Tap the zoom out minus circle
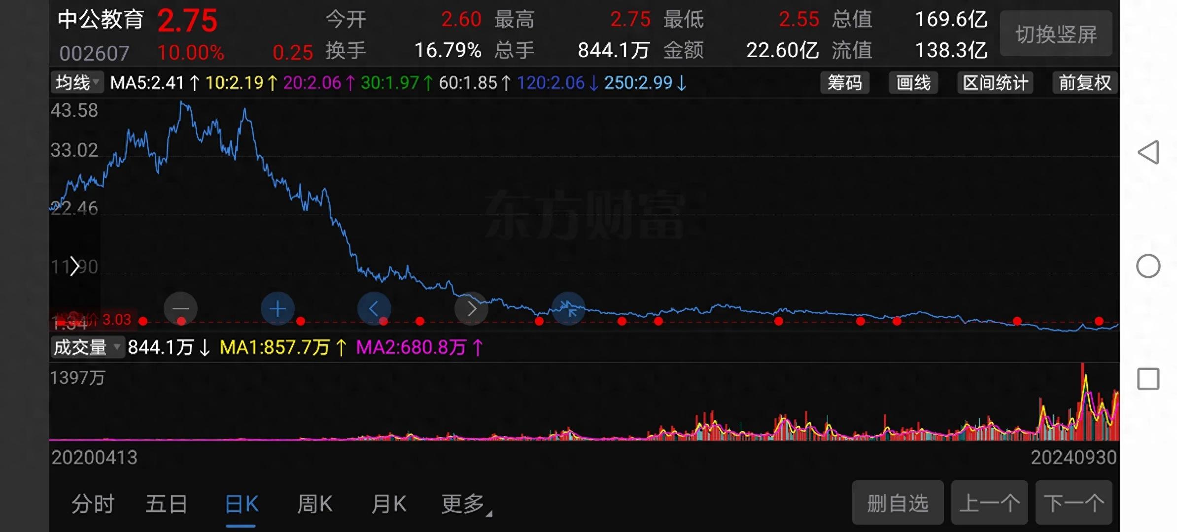The width and height of the screenshot is (1177, 532). (x=180, y=309)
